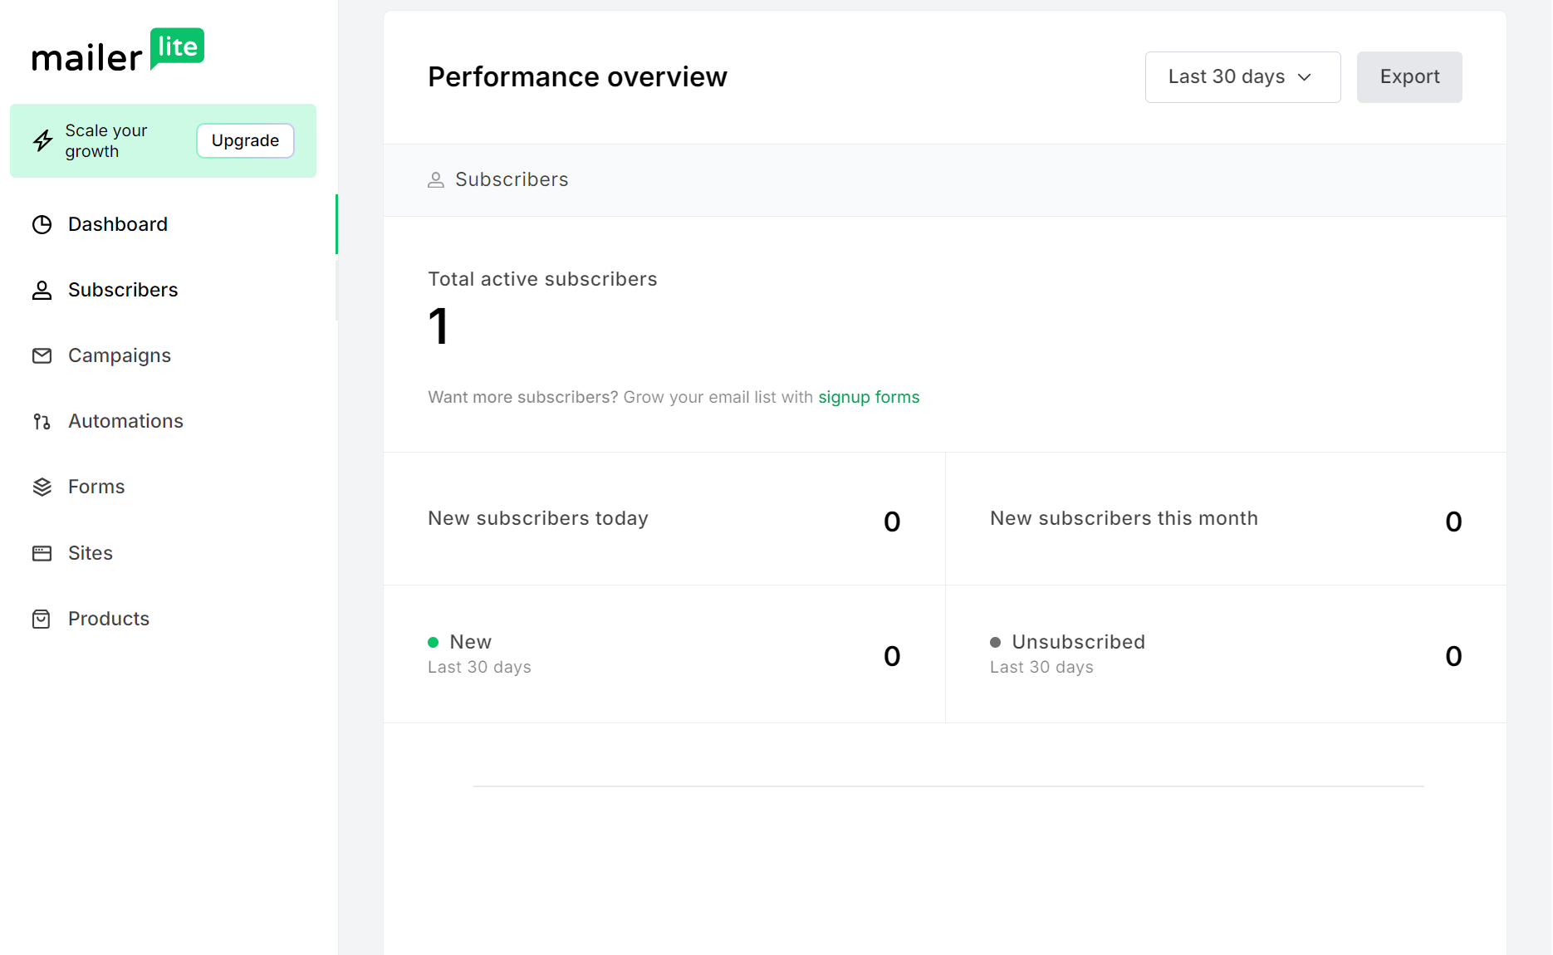Image resolution: width=1553 pixels, height=955 pixels.
Task: Expand the date filter chevron
Action: coord(1303,77)
